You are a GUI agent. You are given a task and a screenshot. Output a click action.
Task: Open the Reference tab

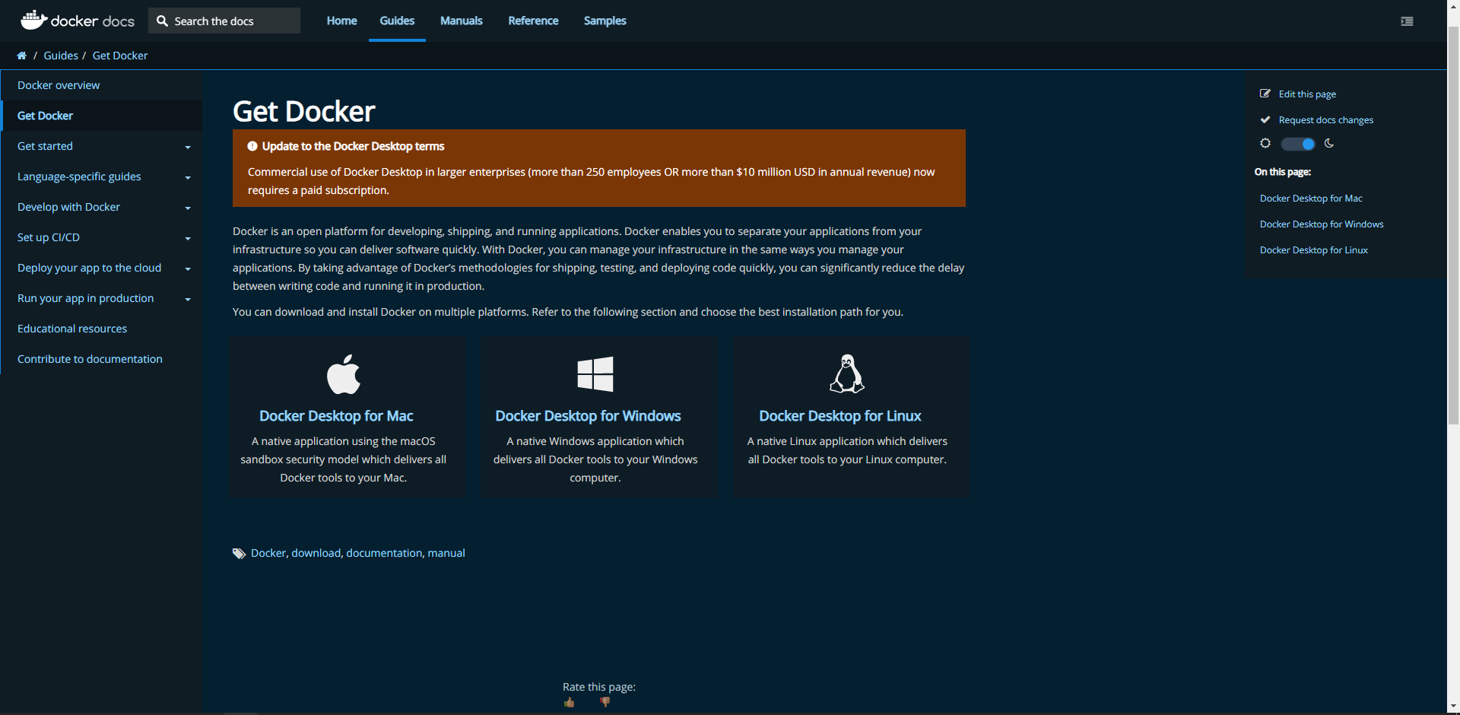[x=533, y=21]
